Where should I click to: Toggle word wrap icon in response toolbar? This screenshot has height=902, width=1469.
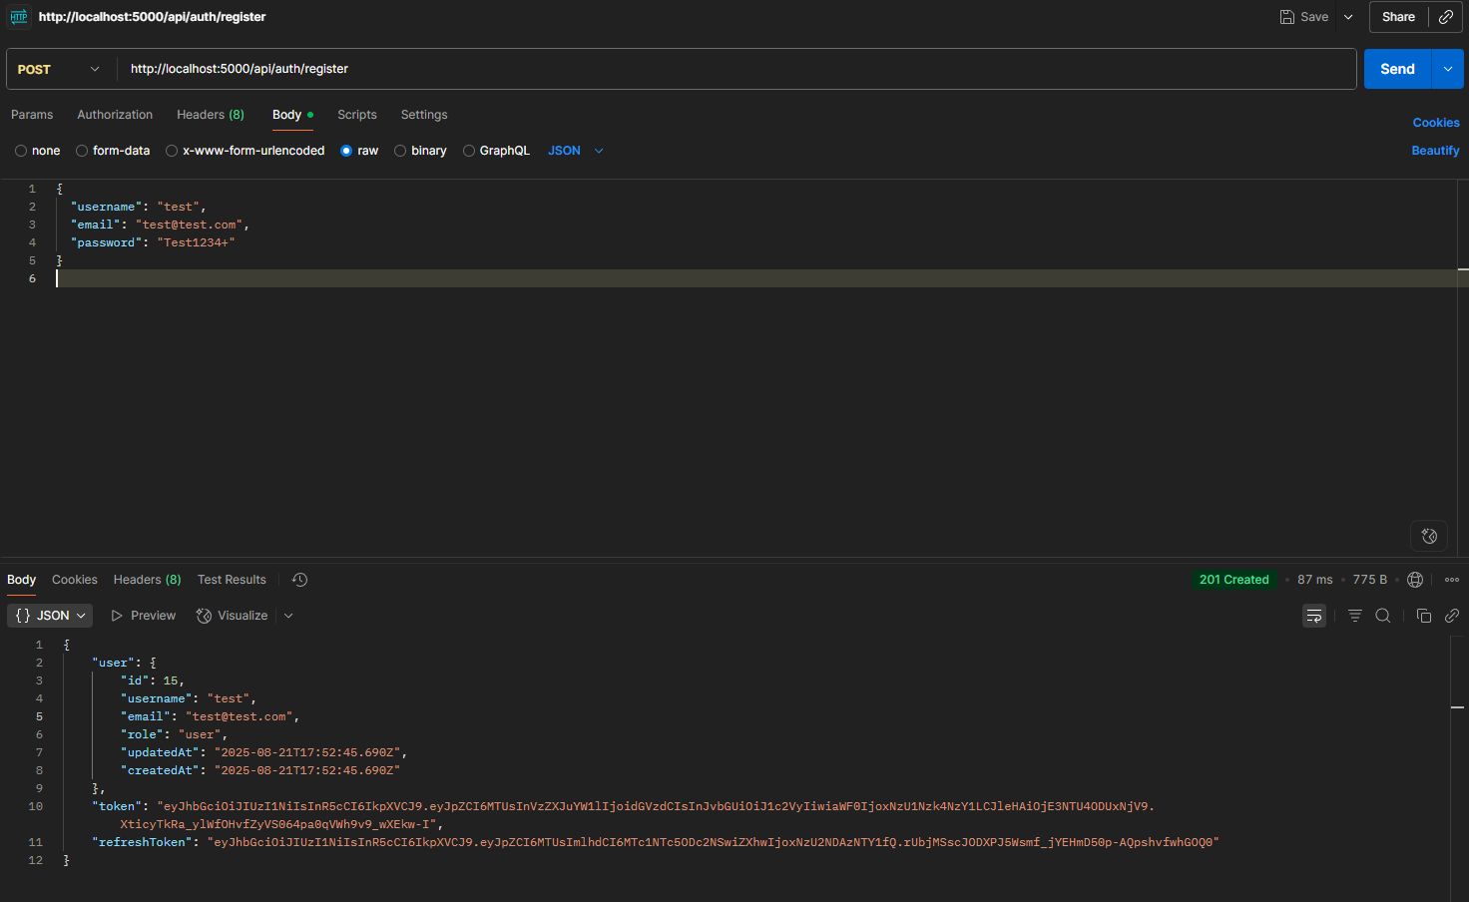point(1314,616)
